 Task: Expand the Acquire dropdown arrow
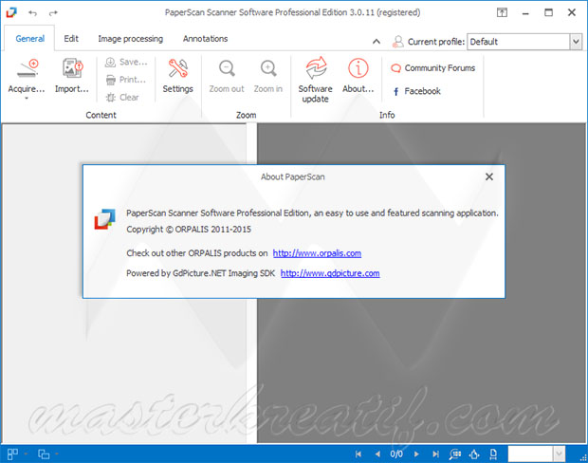click(x=27, y=99)
